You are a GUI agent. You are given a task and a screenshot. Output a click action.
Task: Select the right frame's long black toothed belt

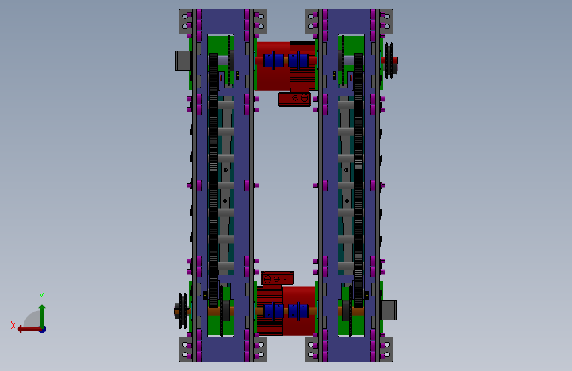(x=359, y=180)
